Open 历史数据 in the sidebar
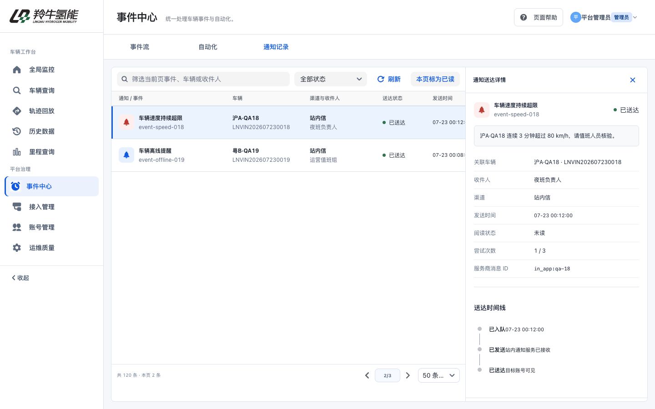The width and height of the screenshot is (655, 409). (x=52, y=131)
